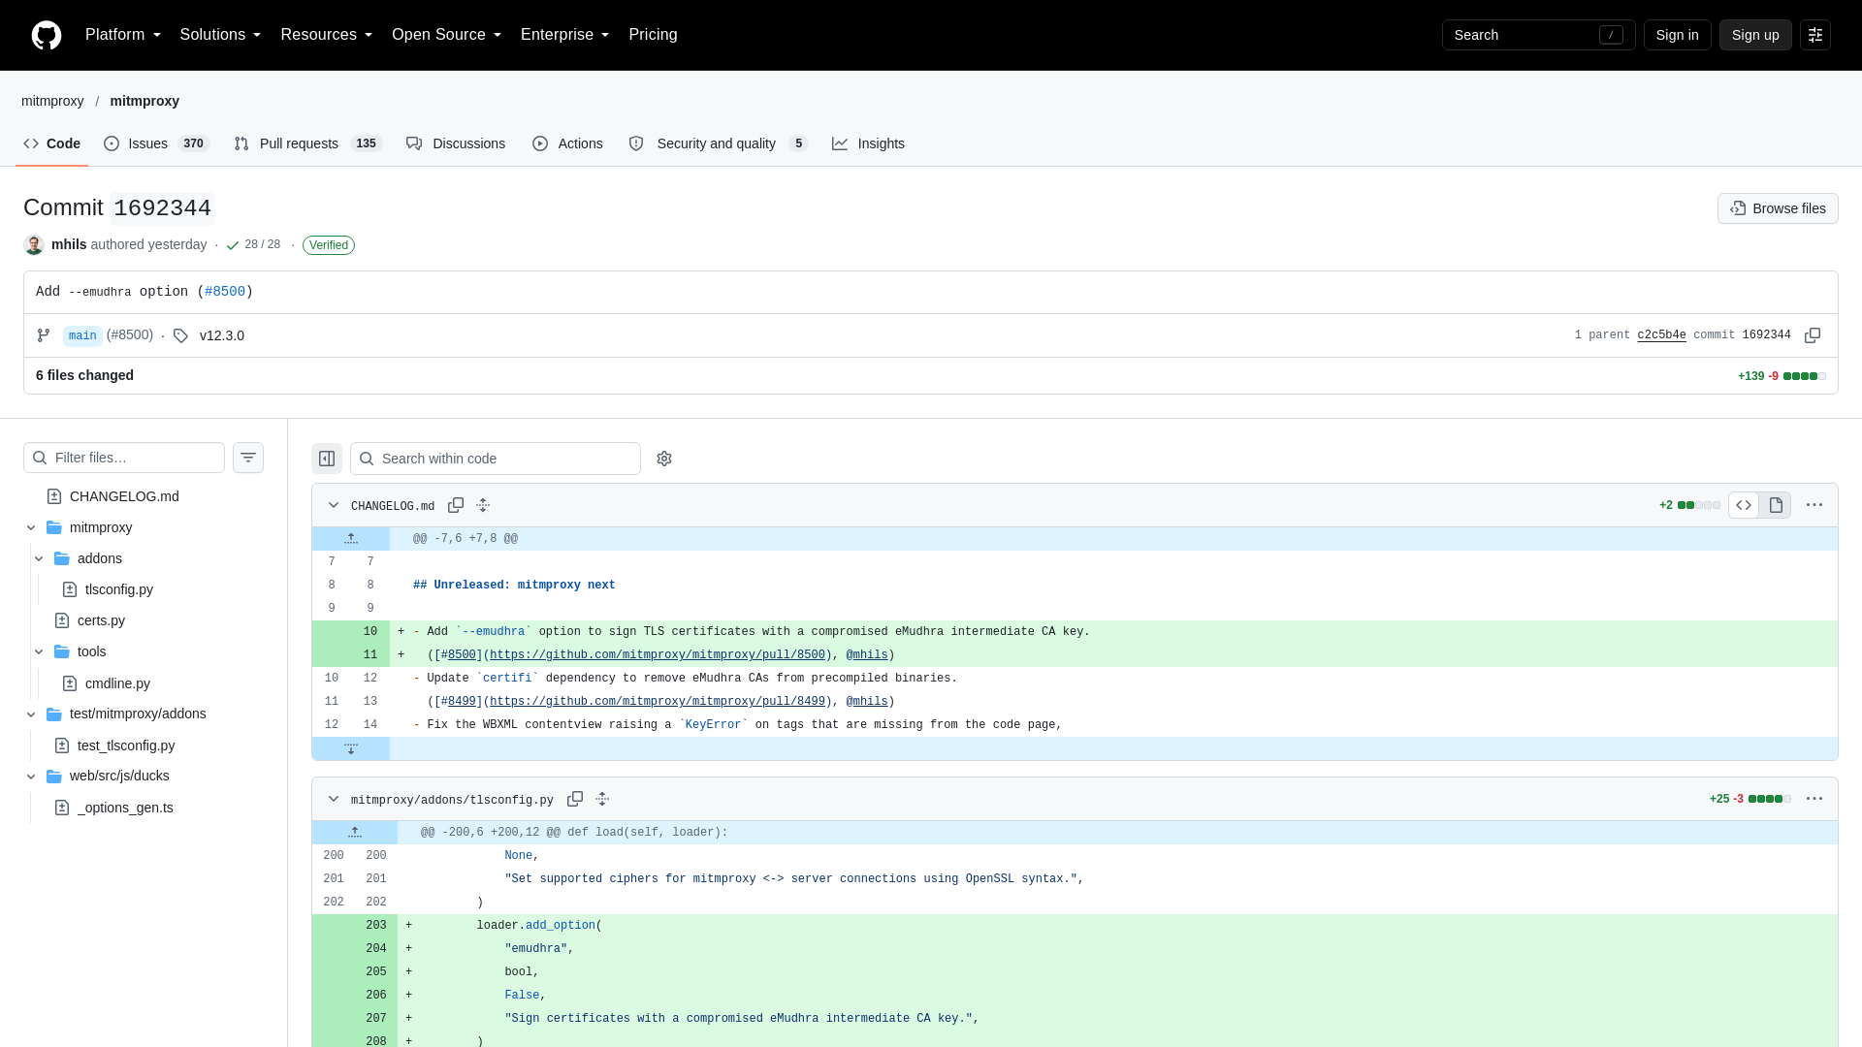Open the Open Source dropdown menu
Viewport: 1862px width, 1047px height.
pos(447,35)
